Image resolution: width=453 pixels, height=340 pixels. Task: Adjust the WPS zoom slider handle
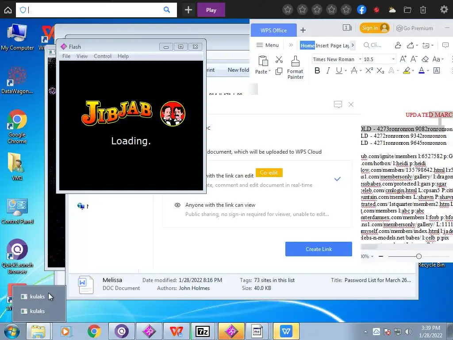(418, 256)
